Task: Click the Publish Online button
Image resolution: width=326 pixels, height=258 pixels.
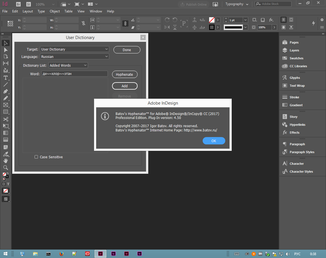Action: click(194, 4)
